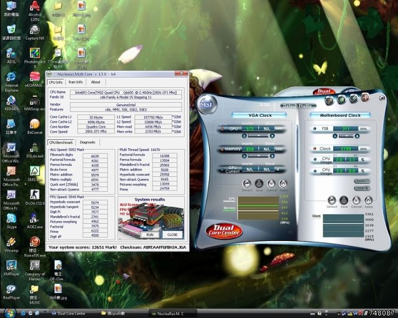Viewport: 398px width, 318px height.
Task: Open the Capture NX desktop shortcut
Action: tap(35, 33)
